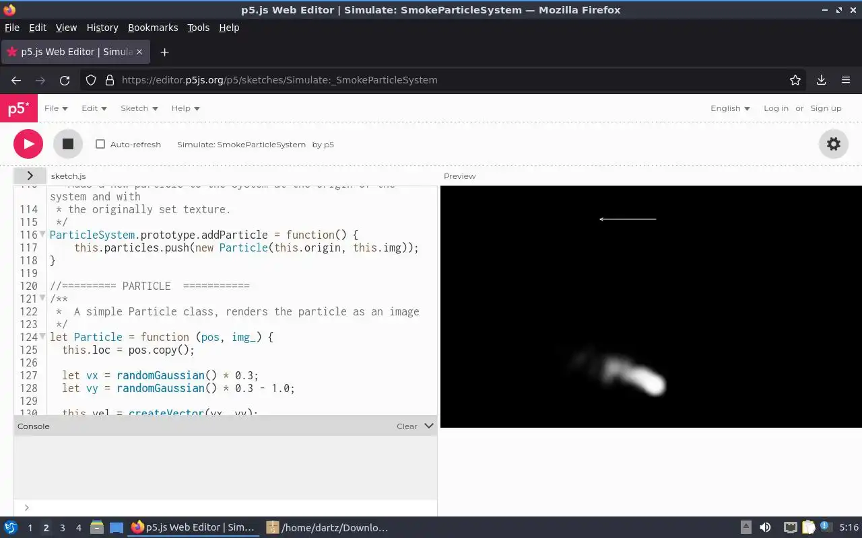Open Firefox hamburger application menu
The width and height of the screenshot is (862, 538).
point(846,80)
